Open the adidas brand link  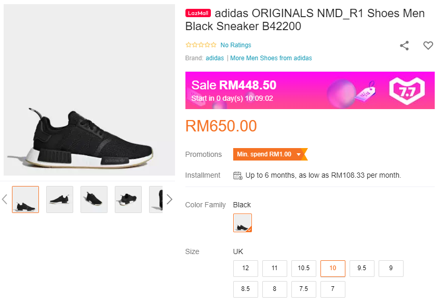click(215, 58)
